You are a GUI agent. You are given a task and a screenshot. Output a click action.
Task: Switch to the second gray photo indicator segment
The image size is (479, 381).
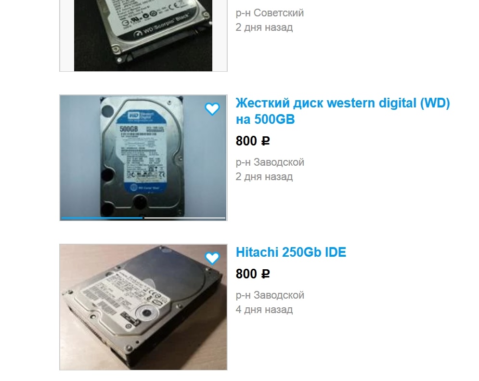(x=185, y=218)
